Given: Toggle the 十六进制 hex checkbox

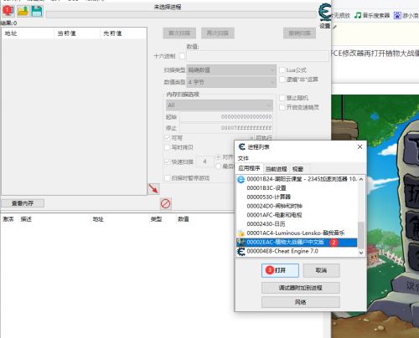Looking at the screenshot, I should point(182,56).
